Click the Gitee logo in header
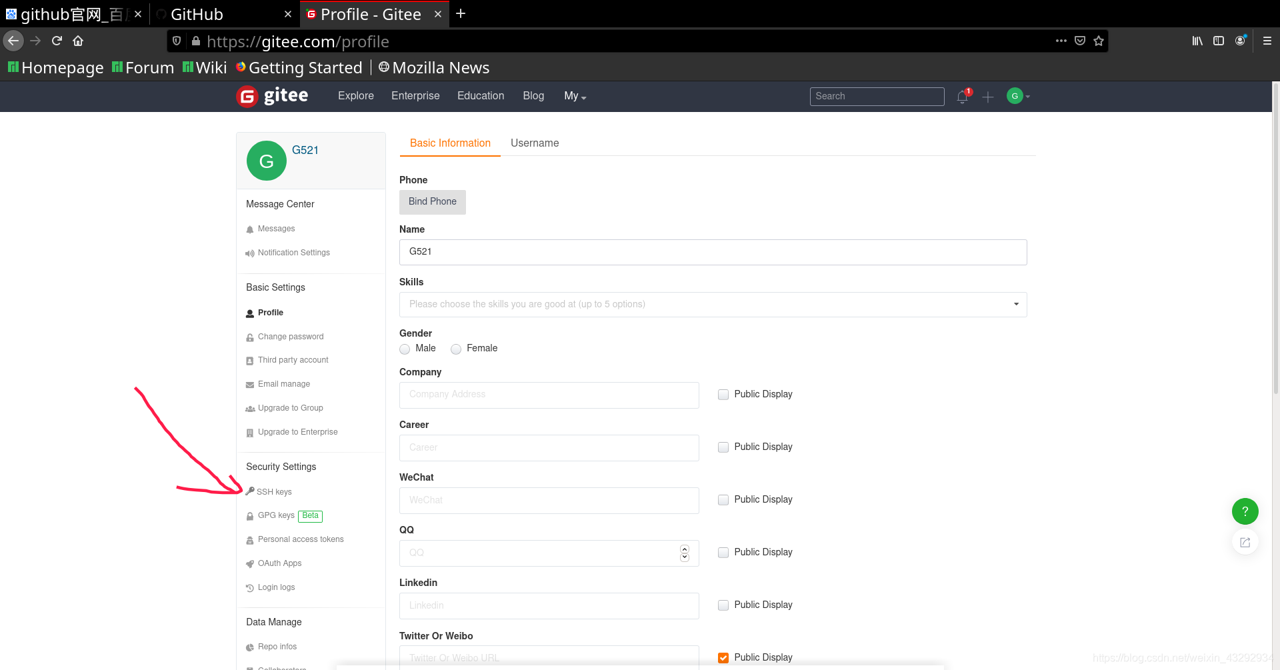 point(272,96)
